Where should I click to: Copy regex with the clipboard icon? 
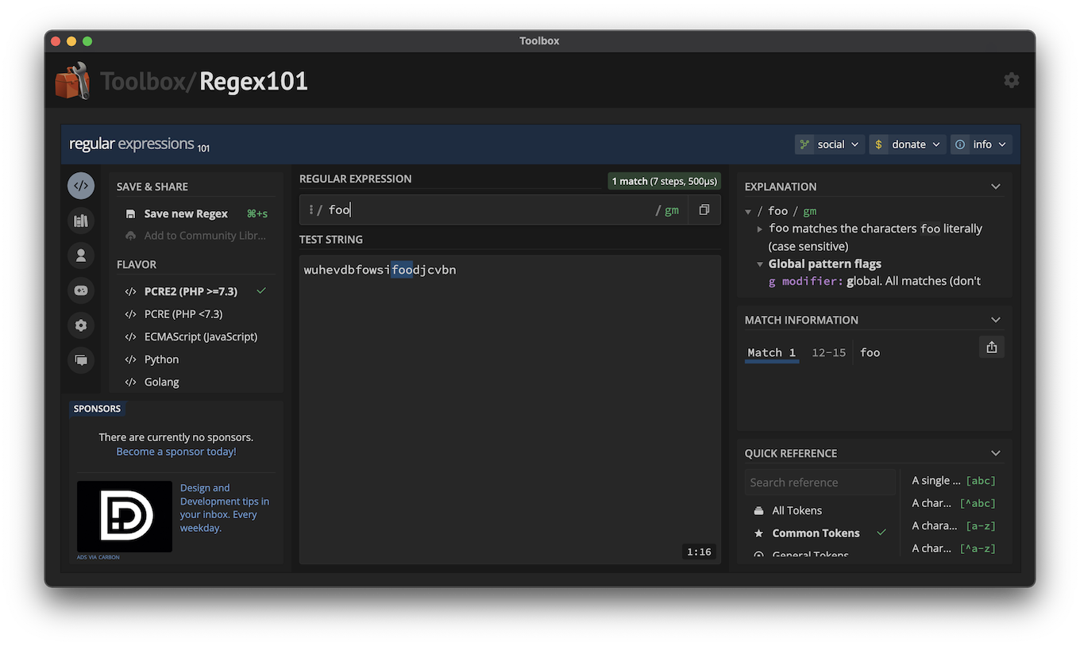(704, 210)
